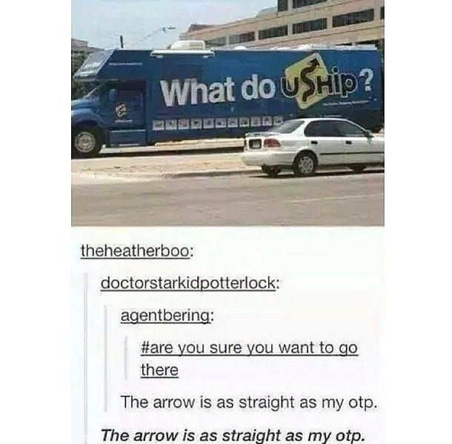Select the white sedan in the photo
Image resolution: width=452 pixels, height=444 pixels.
click(x=313, y=146)
